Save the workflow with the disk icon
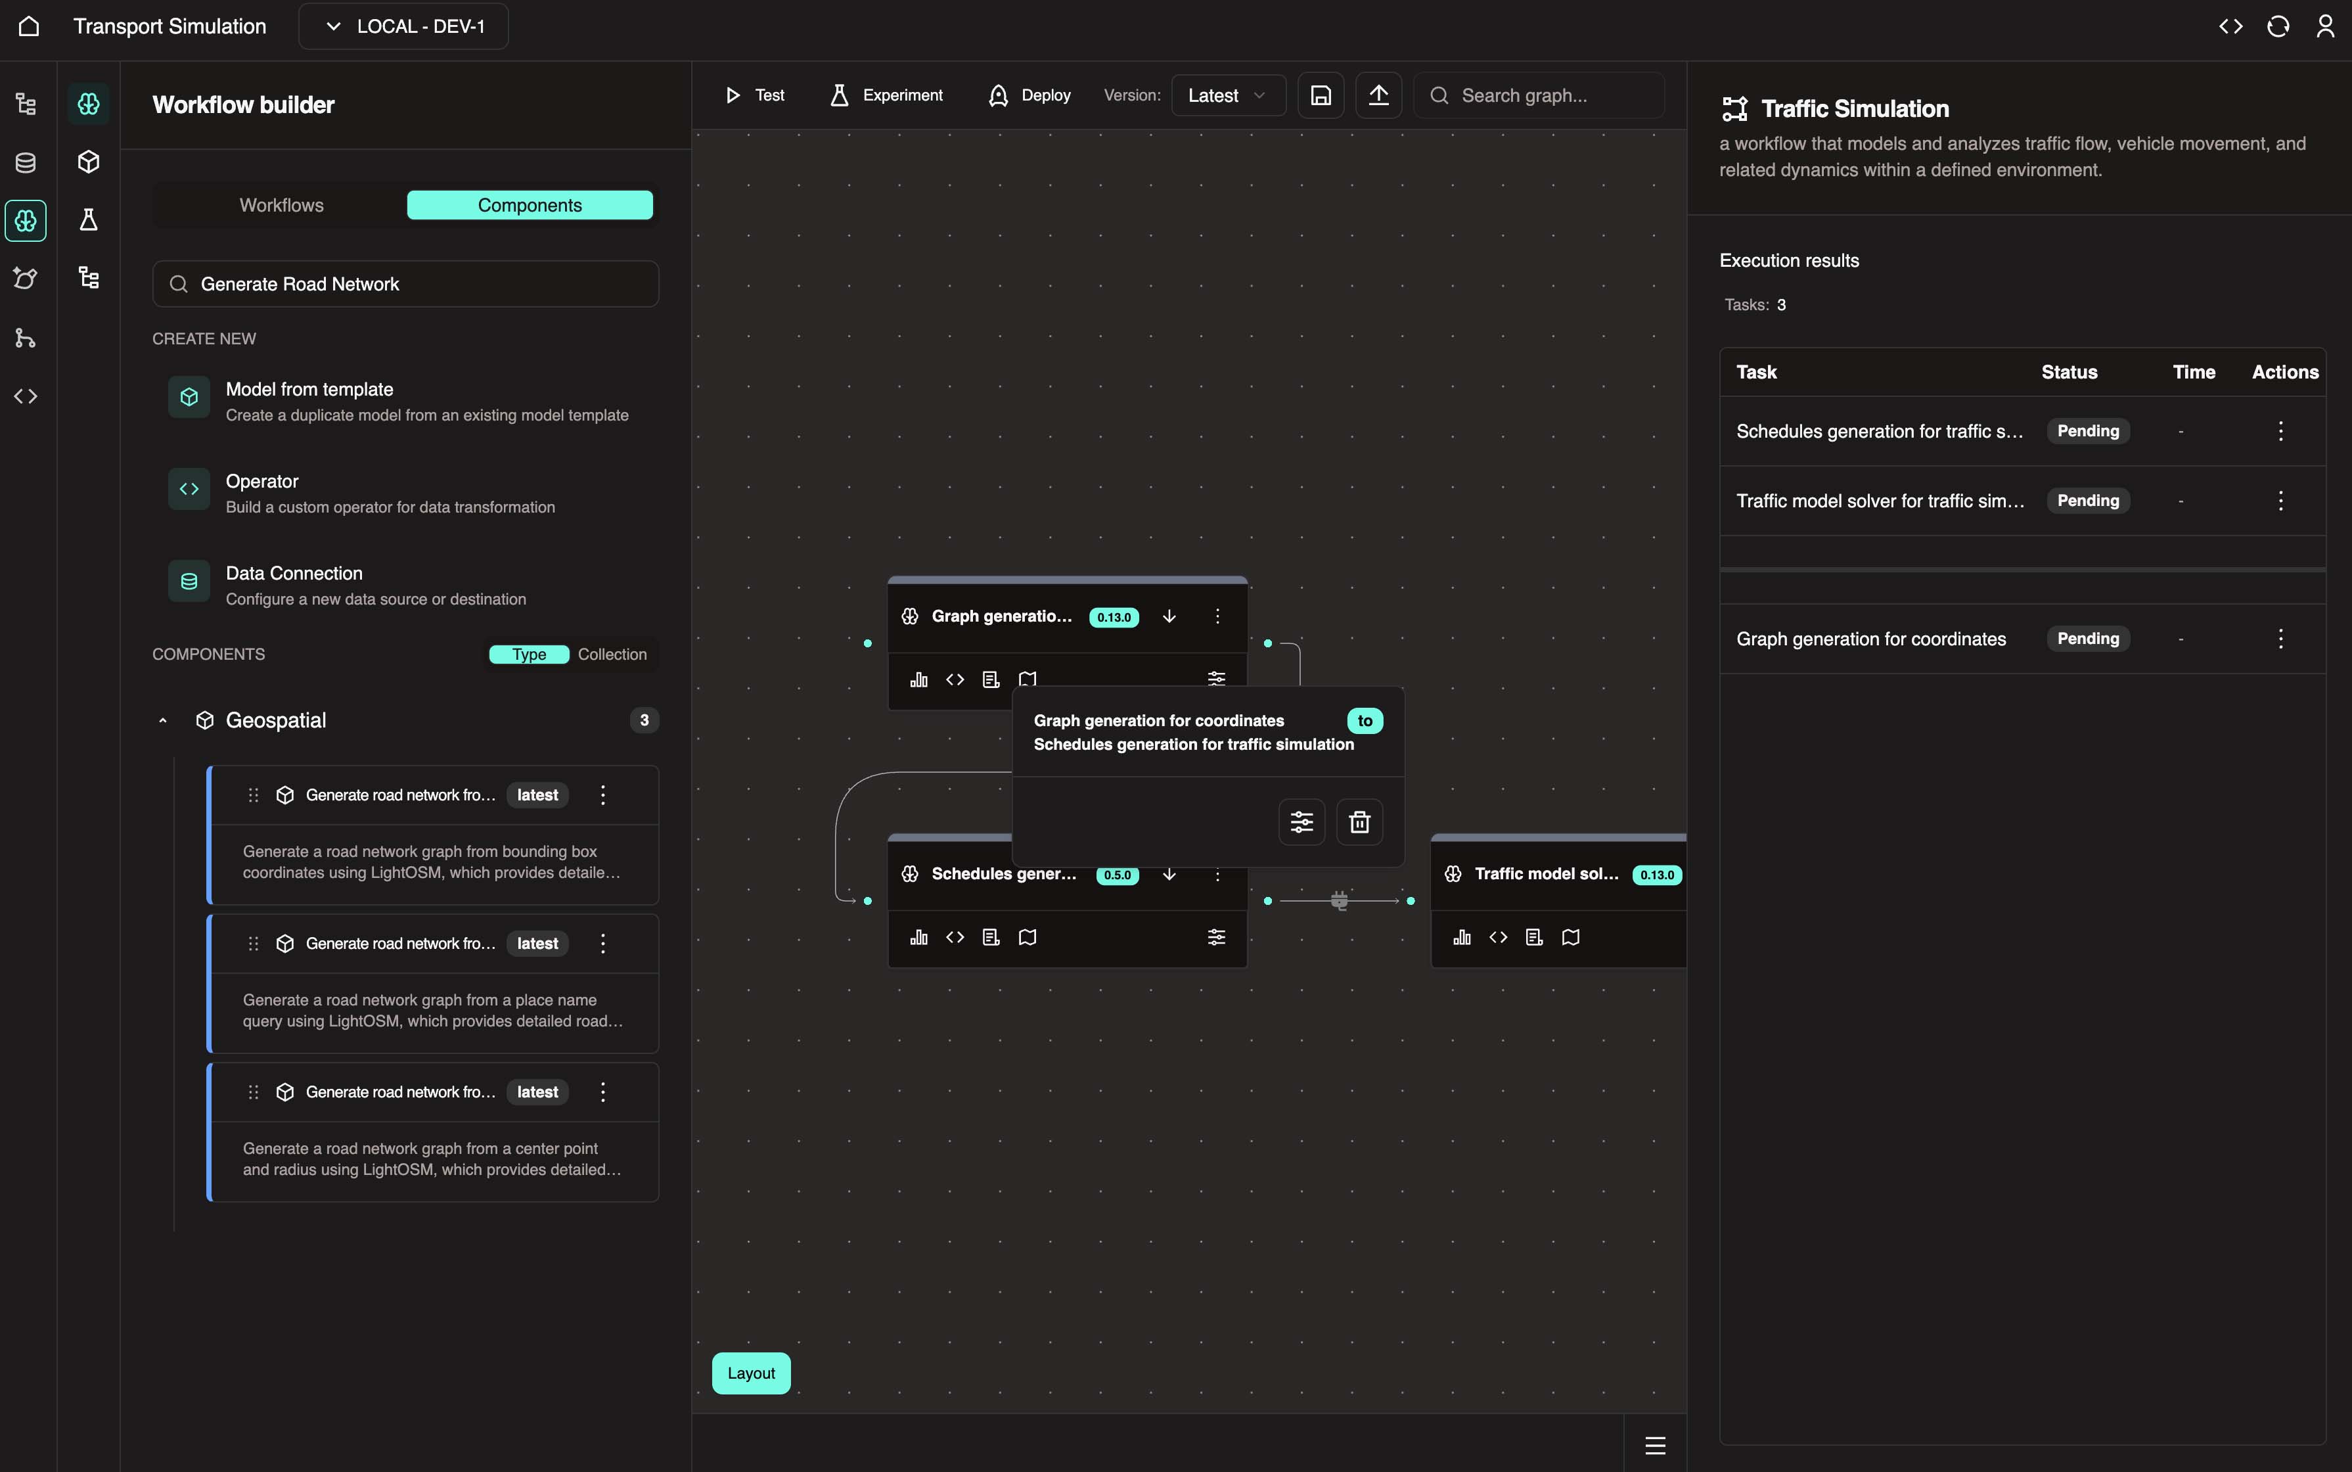2352x1472 pixels. pos(1321,95)
